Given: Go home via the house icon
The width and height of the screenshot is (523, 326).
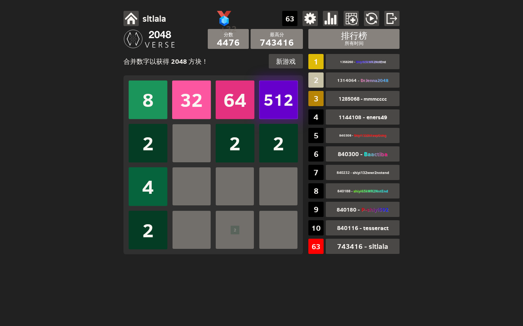Looking at the screenshot, I should [x=131, y=18].
